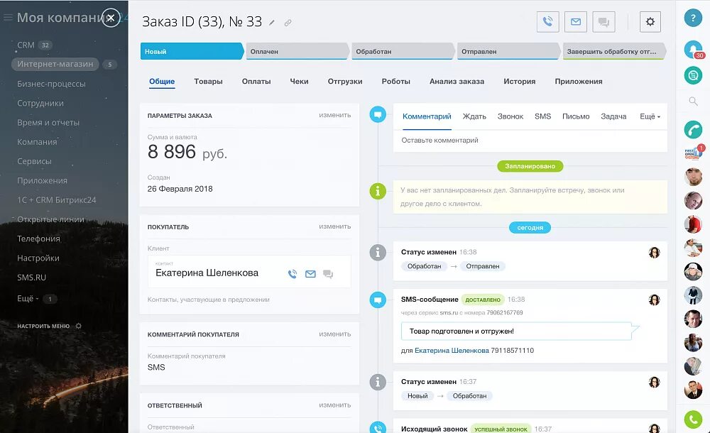The image size is (710, 433).
Task: Open the chat bubbles icon in the header
Action: click(x=603, y=22)
